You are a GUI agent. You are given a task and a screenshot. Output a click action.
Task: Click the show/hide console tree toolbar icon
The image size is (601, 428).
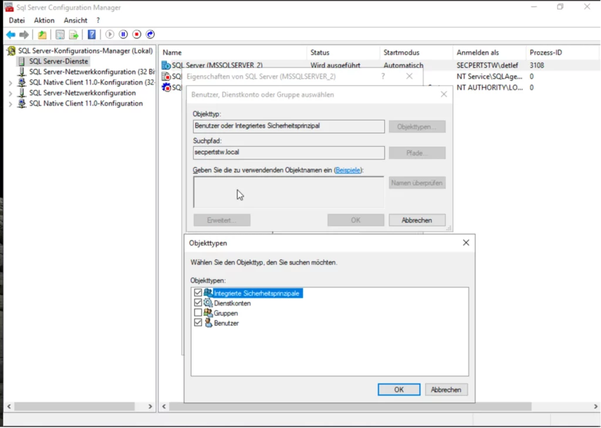60,35
